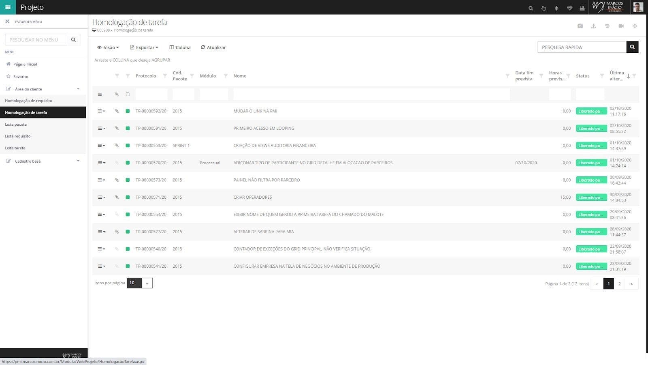The height and width of the screenshot is (365, 648).
Task: Toggle green checkbox for TP-00000591/20
Action: [x=128, y=128]
